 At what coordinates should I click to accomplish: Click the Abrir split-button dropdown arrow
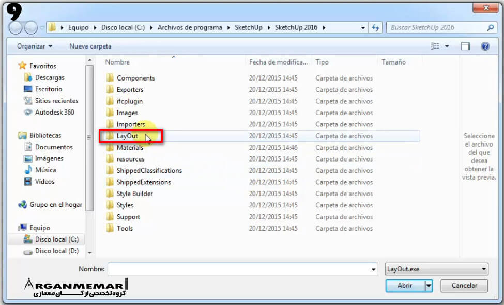tap(429, 285)
